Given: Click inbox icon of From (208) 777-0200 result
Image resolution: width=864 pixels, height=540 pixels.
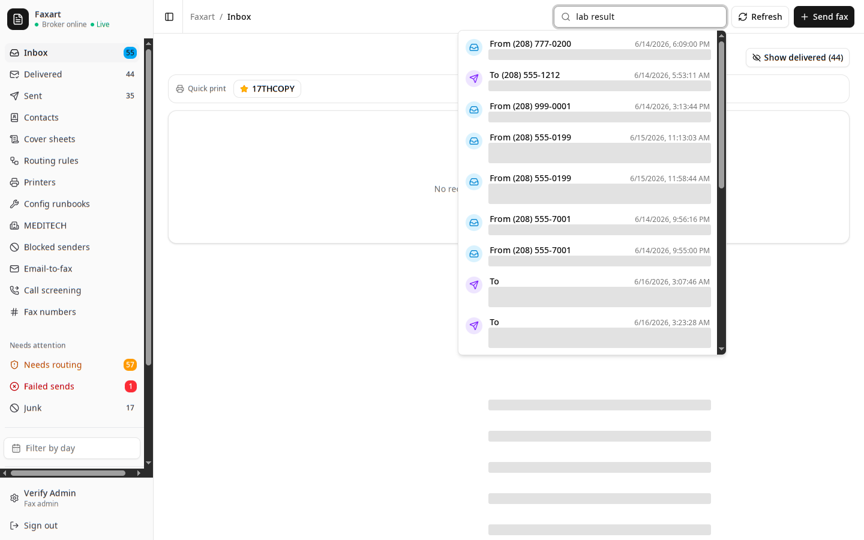Looking at the screenshot, I should pos(474,47).
